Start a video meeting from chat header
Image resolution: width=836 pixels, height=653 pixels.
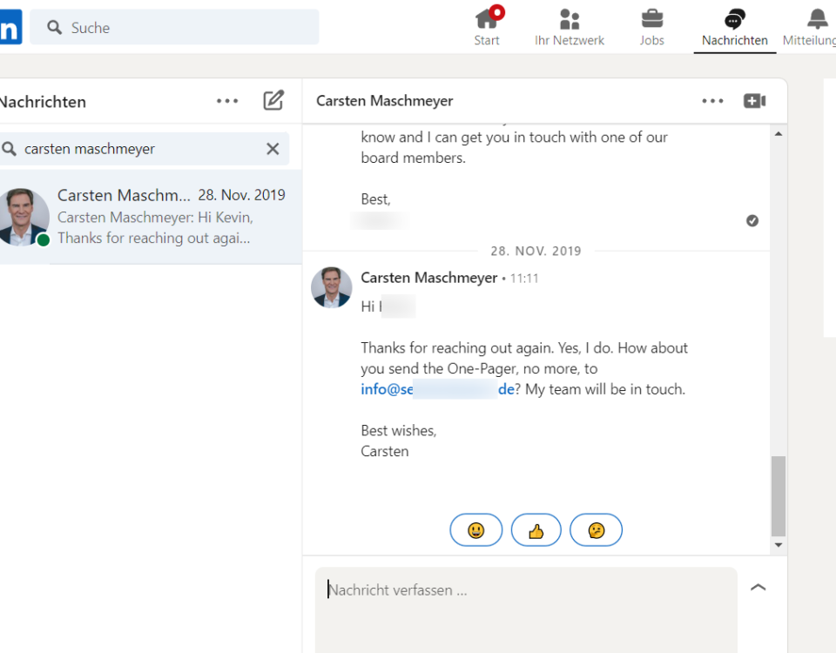tap(754, 100)
